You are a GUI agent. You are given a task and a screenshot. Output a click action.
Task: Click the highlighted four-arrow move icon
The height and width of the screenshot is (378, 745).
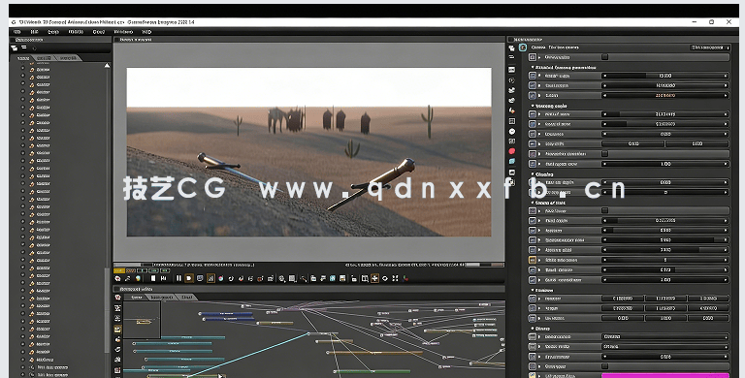[x=374, y=279]
